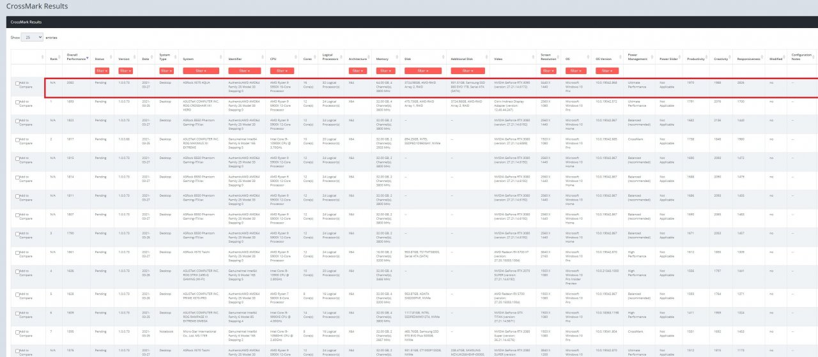This screenshot has height=357, width=818.
Task: Expand the CPU column filter dropdown
Action: [x=282, y=70]
